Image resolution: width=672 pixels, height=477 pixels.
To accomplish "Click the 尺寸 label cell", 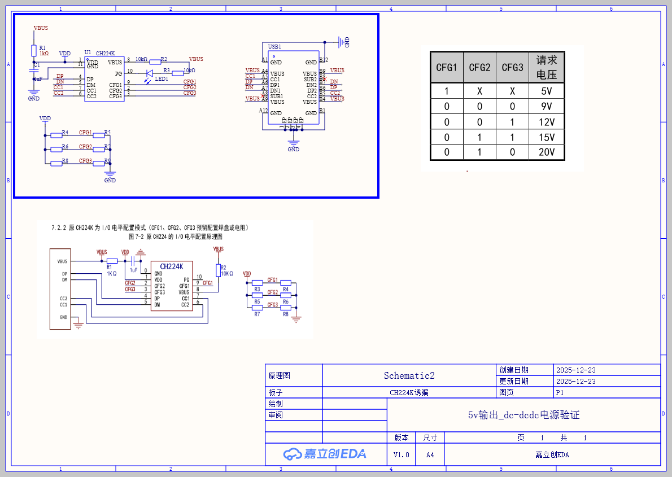I will point(430,437).
